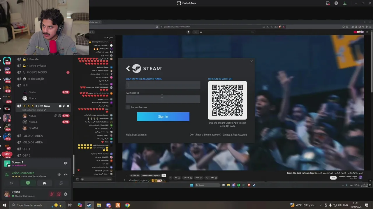Open the Create a Free Account link
This screenshot has height=209, width=373.
pos(235,135)
